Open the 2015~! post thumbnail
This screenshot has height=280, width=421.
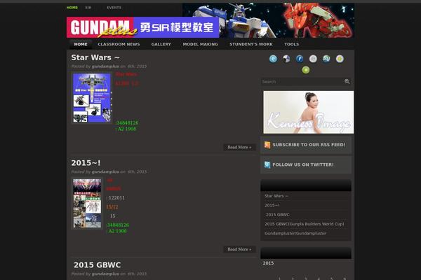click(x=87, y=203)
